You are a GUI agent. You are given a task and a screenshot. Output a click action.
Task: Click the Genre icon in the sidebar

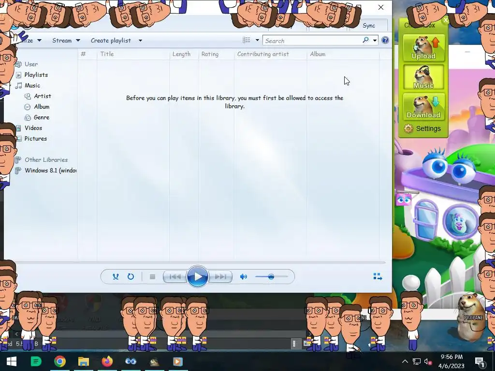[28, 117]
